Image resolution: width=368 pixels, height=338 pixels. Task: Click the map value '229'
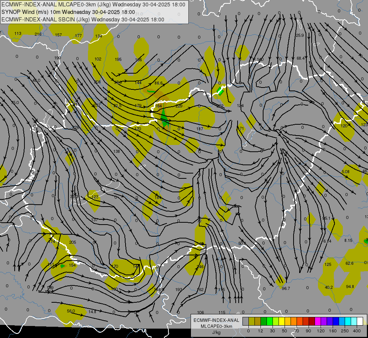[x=179, y=106]
